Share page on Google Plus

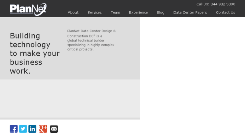43,129
